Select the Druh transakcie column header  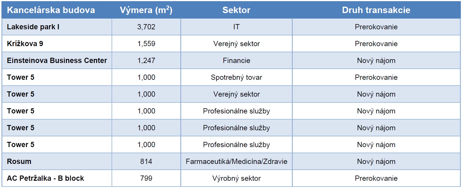coord(376,10)
